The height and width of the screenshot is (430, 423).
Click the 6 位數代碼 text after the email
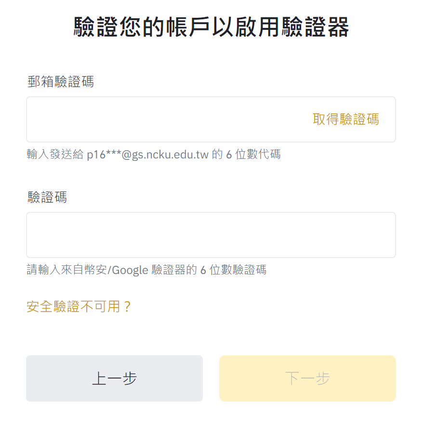pyautogui.click(x=253, y=154)
